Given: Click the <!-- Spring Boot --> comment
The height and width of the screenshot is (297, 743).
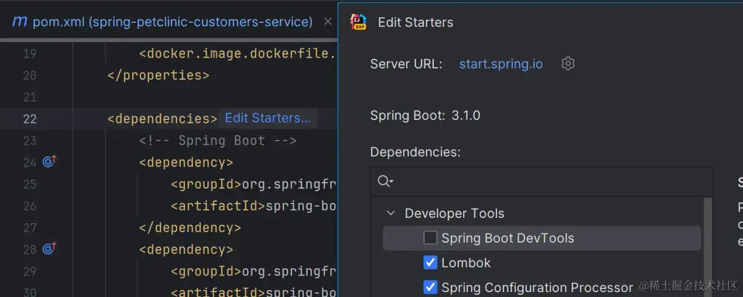Looking at the screenshot, I should click(x=218, y=140).
